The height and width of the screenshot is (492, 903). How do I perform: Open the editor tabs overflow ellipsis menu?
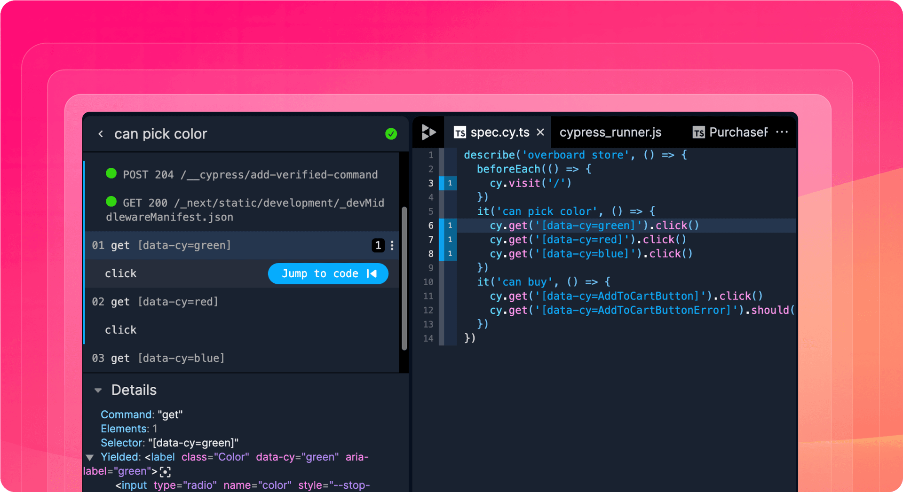click(x=782, y=133)
